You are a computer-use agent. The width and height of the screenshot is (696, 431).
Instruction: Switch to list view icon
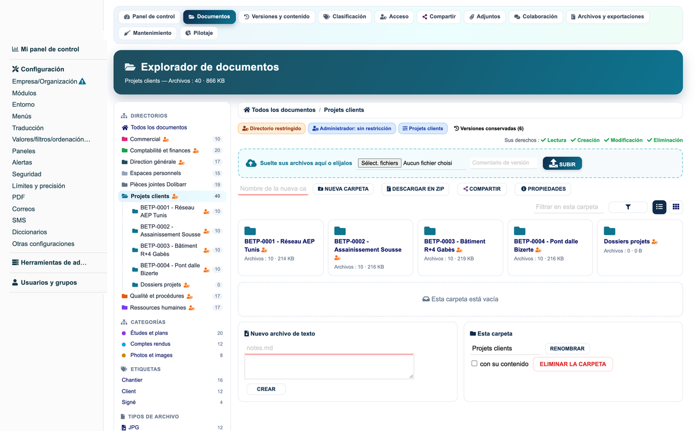659,207
